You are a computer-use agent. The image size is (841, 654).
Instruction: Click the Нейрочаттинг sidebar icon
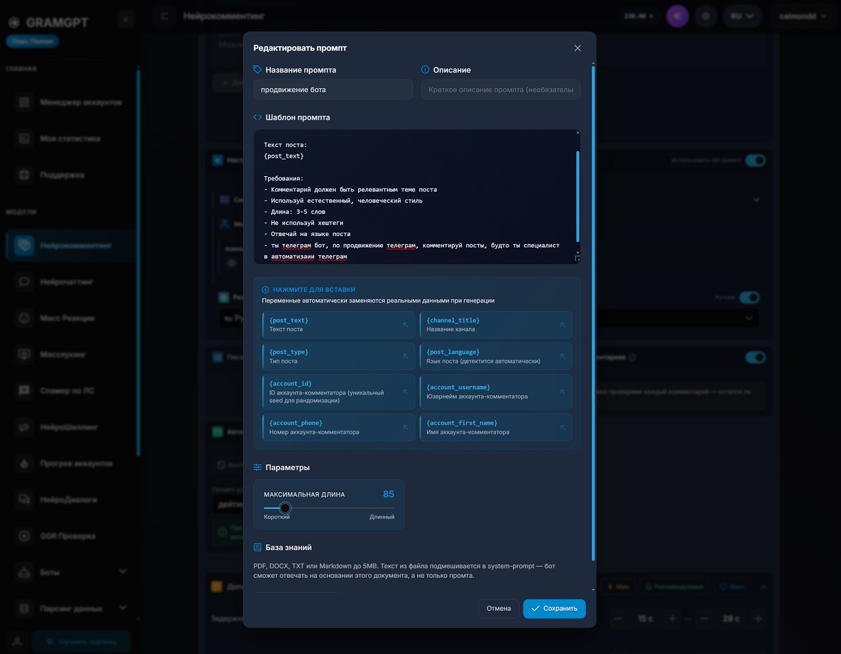pos(24,282)
